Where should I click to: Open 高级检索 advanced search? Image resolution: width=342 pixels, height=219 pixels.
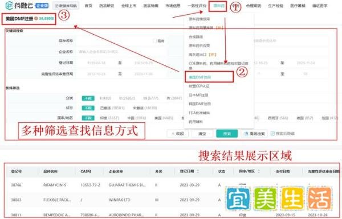pos(254,134)
